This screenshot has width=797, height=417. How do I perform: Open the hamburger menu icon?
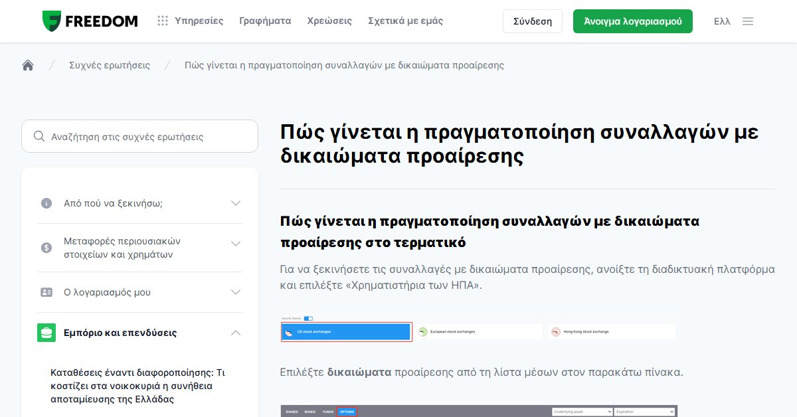click(748, 21)
